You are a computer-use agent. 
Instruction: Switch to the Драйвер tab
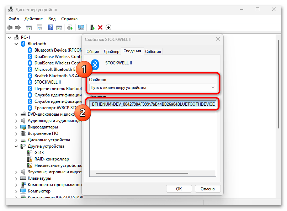(x=111, y=52)
